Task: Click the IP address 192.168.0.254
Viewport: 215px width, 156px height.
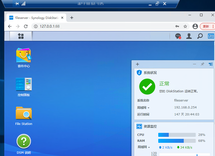Action: coord(185,107)
